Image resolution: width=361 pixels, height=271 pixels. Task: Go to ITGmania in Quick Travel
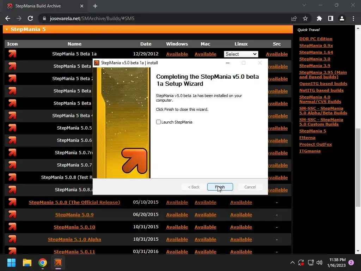tap(310, 151)
